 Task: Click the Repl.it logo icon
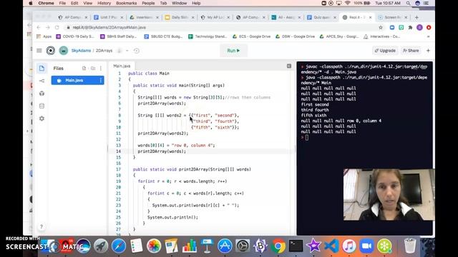51,51
